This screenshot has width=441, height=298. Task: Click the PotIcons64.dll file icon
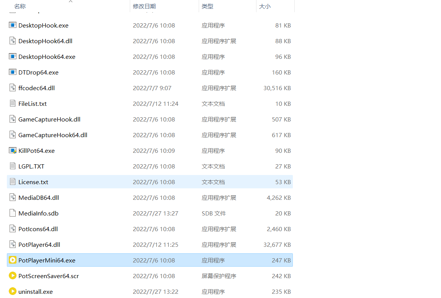coord(12,229)
